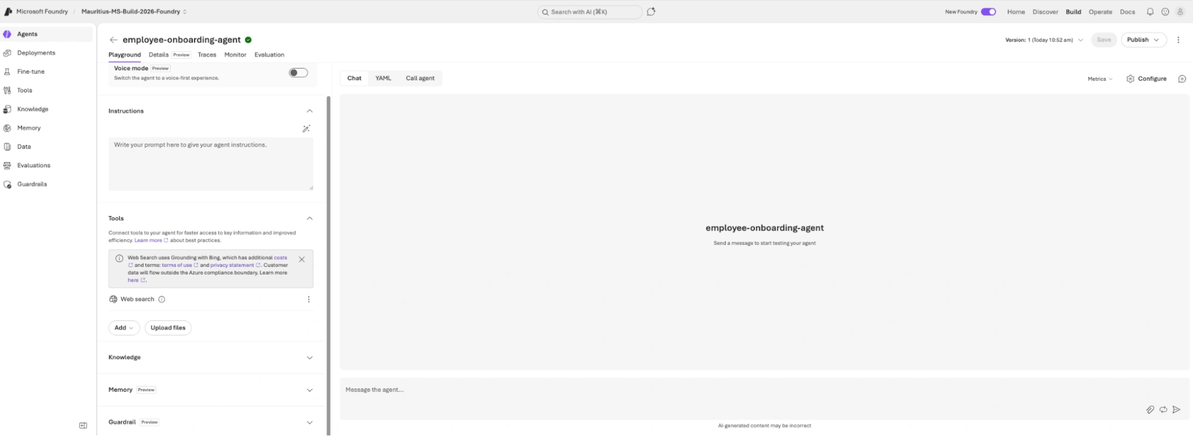Go back using the arrow beside the agent name

(x=113, y=40)
